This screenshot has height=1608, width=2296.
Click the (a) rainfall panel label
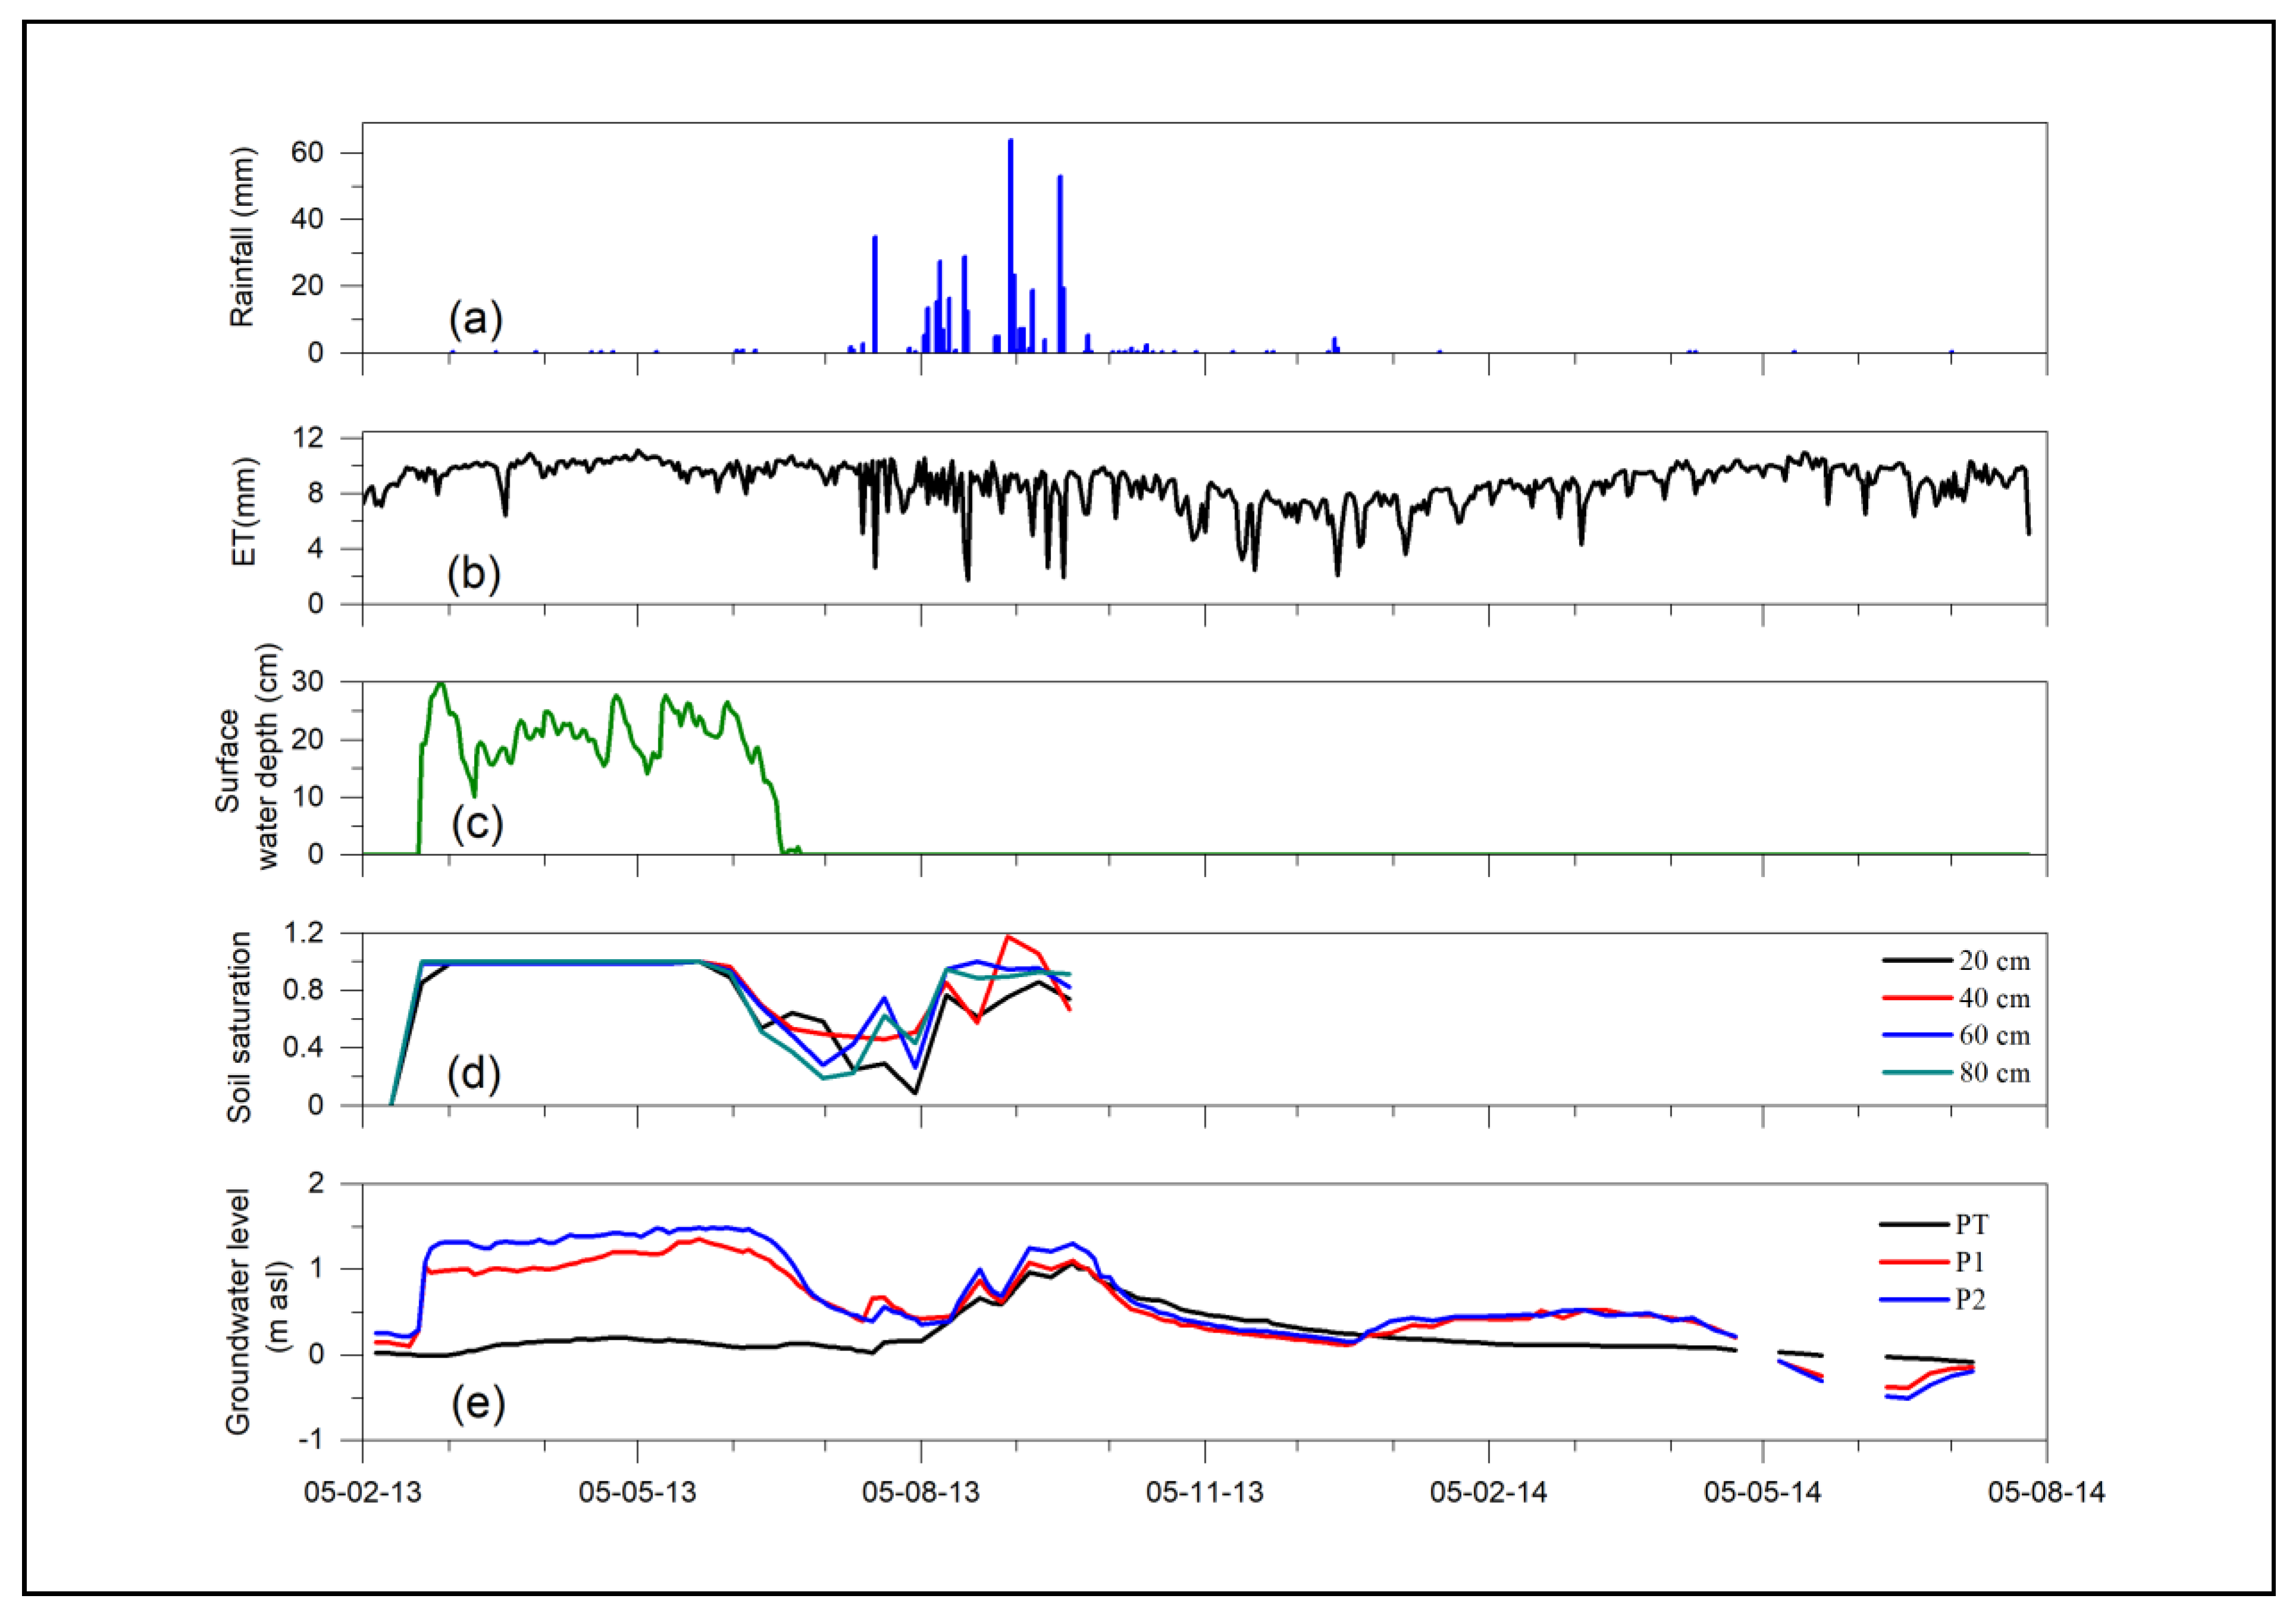[x=475, y=320]
